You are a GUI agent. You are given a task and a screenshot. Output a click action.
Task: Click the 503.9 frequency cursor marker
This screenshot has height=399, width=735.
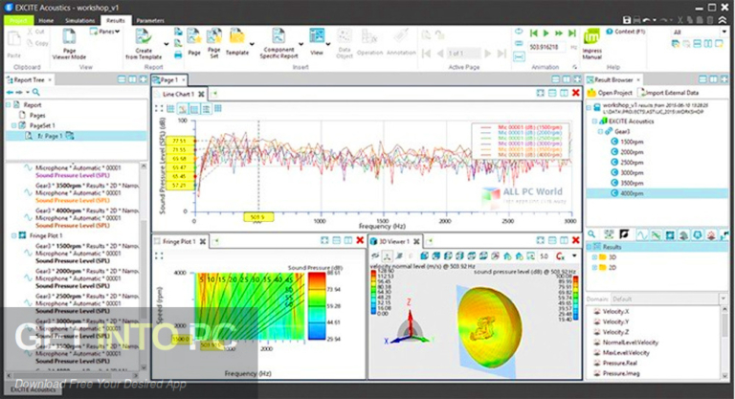[x=258, y=217]
